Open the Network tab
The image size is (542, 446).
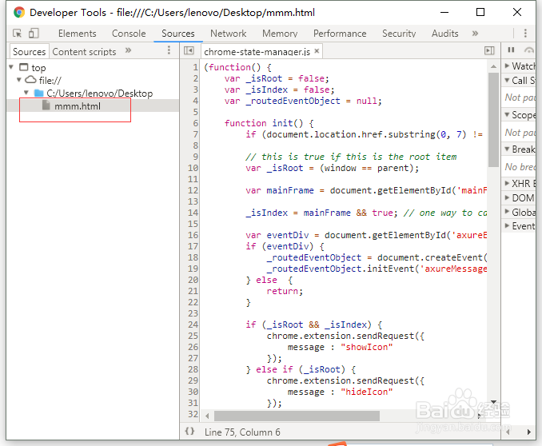[x=228, y=34]
